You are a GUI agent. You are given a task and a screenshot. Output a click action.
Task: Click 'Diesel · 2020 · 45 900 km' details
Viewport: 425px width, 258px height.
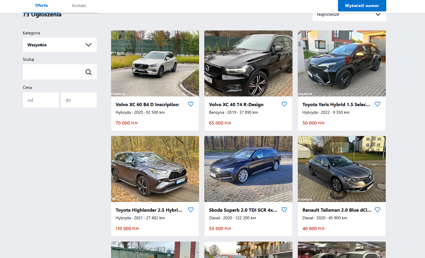[x=325, y=218]
